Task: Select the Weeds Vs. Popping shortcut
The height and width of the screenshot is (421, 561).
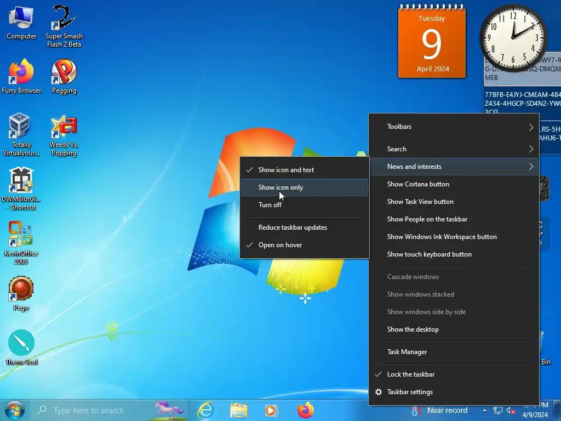Action: point(64,135)
